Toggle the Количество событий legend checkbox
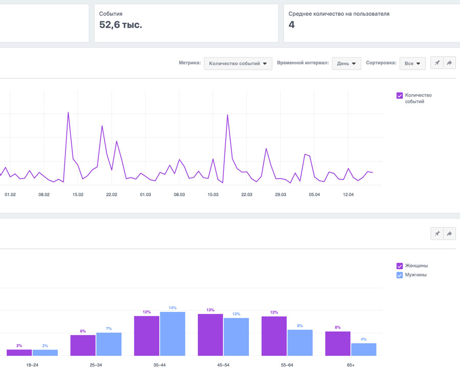 (x=400, y=95)
